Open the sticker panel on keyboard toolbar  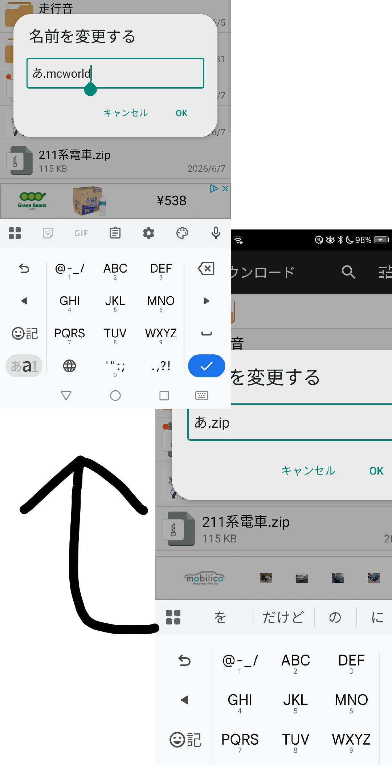tap(48, 233)
